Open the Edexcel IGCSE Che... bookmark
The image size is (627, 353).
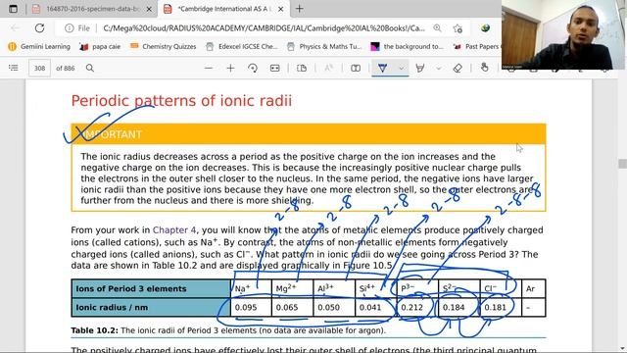coord(242,46)
